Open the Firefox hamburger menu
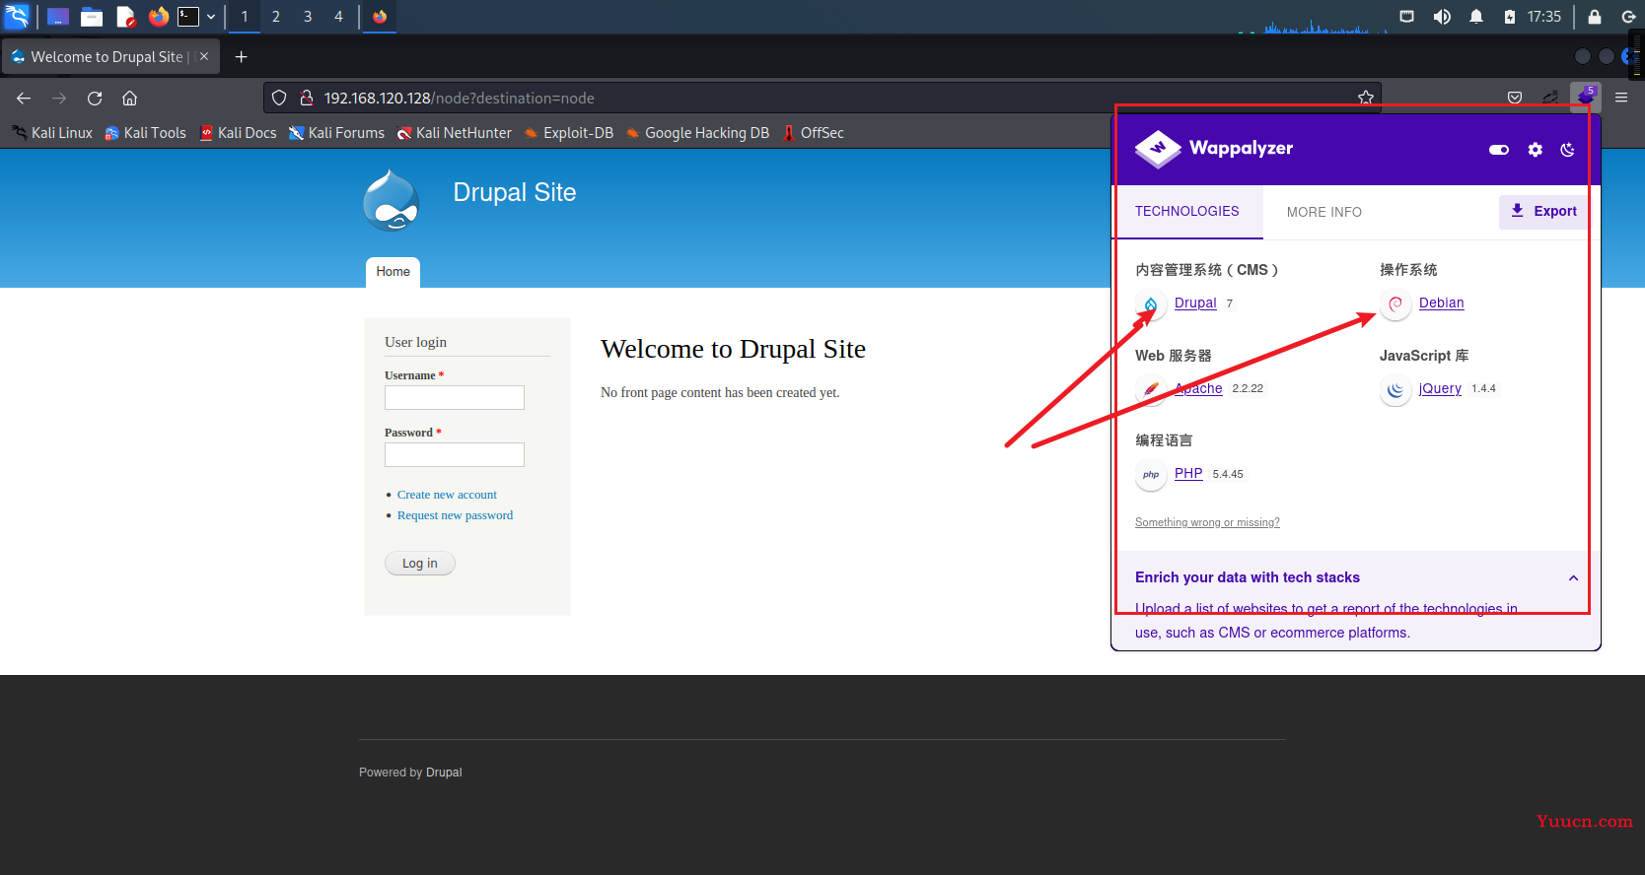This screenshot has height=875, width=1645. 1621,98
